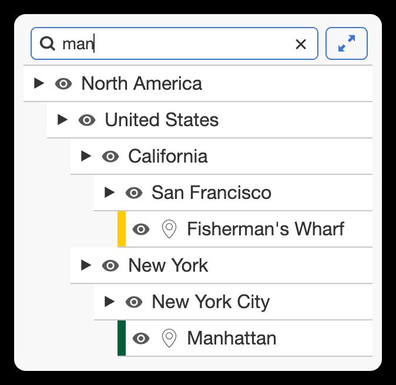This screenshot has height=385, width=396.
Task: Toggle visibility of New York City
Action: click(134, 302)
